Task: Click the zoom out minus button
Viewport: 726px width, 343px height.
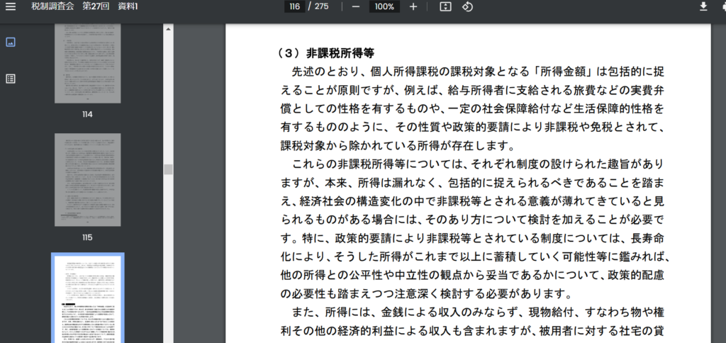Action: [356, 6]
